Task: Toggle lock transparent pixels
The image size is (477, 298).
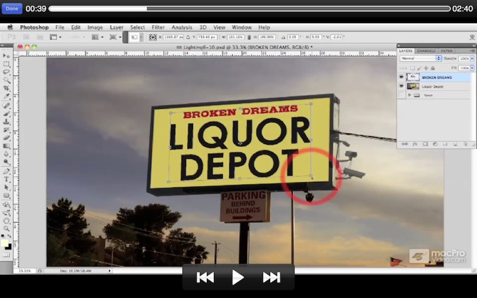Action: click(x=413, y=68)
